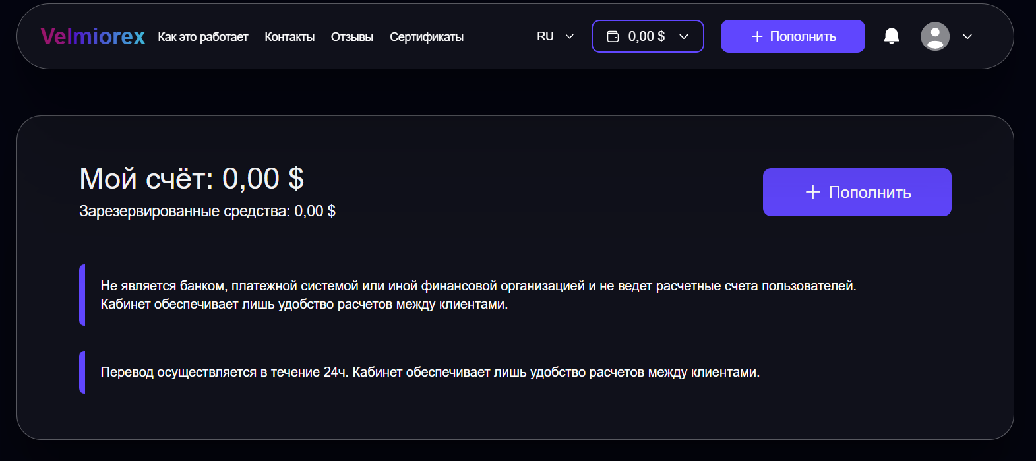Open the Как это работает page
Viewport: 1036px width, 461px height.
coord(202,37)
